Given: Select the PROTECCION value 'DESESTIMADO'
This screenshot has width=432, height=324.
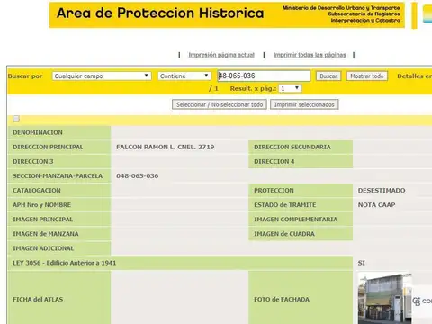Looking at the screenshot, I should (x=382, y=190).
